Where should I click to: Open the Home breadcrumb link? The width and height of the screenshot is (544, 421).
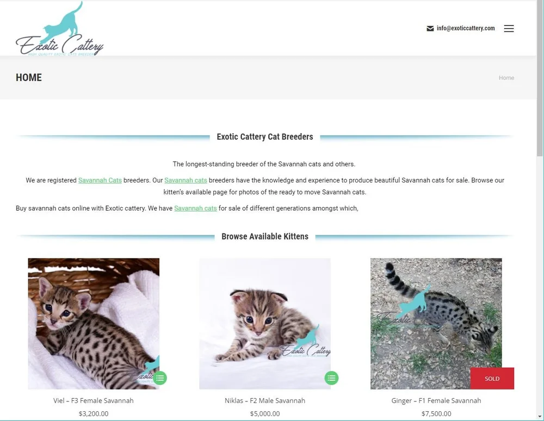pos(506,78)
